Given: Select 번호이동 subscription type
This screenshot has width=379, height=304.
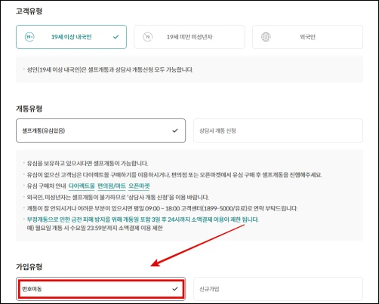Looking at the screenshot, I should click(x=100, y=289).
